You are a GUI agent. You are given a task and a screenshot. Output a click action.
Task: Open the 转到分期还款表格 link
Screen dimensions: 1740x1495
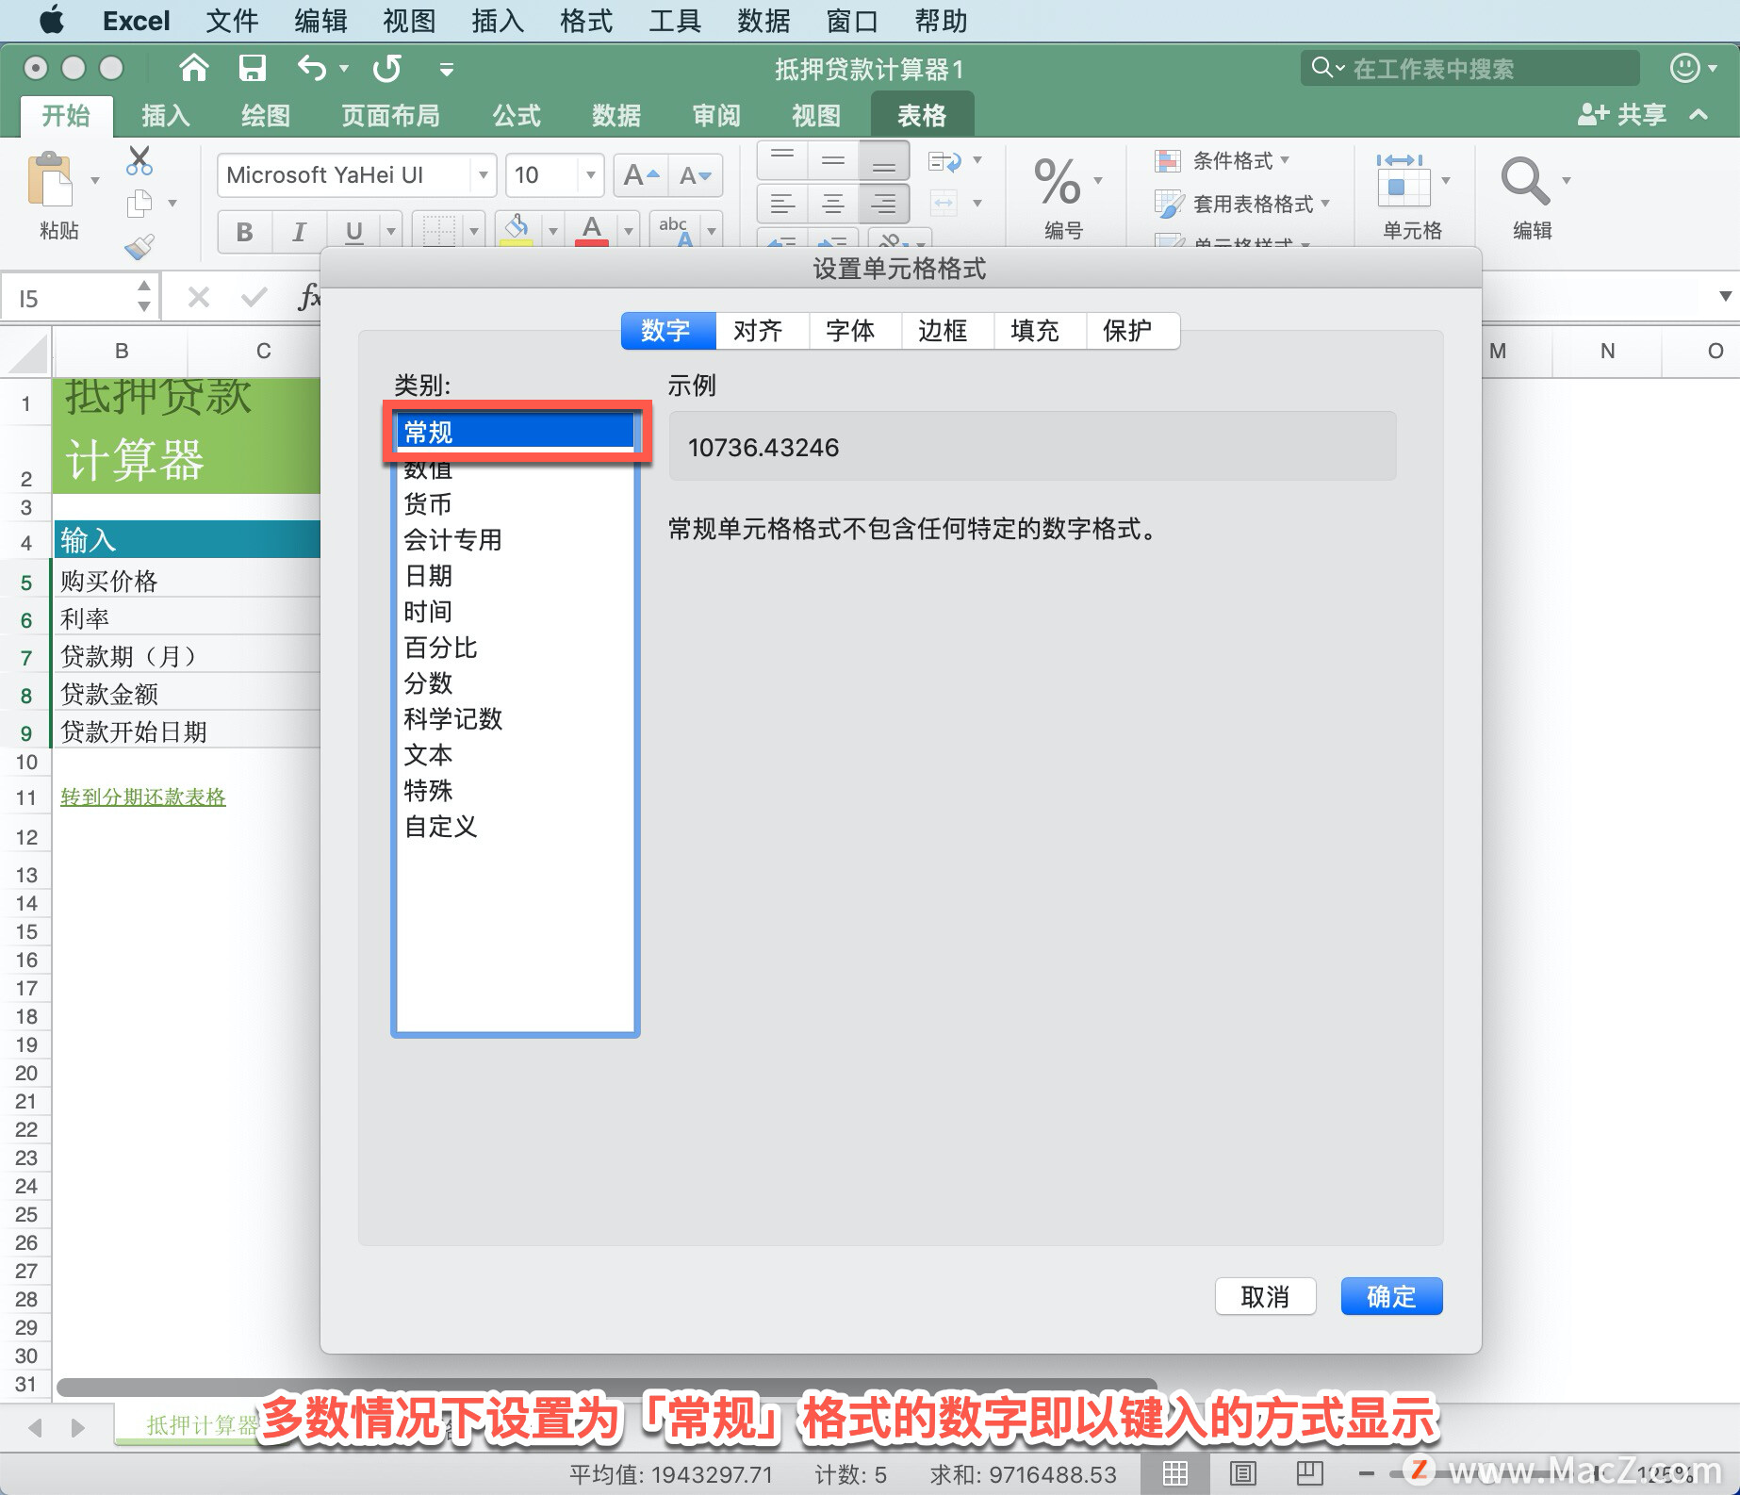click(143, 797)
